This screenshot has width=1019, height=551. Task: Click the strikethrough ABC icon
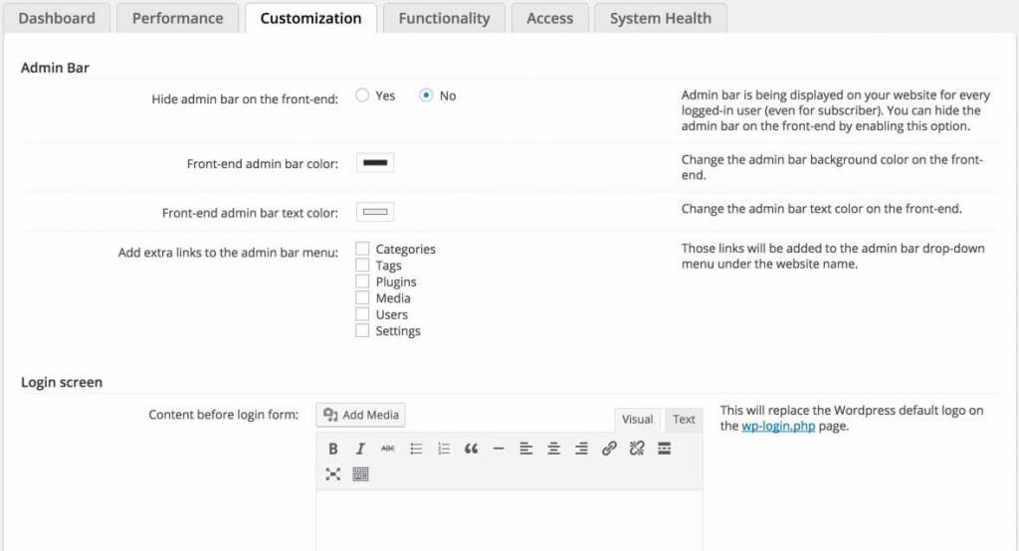(x=388, y=449)
